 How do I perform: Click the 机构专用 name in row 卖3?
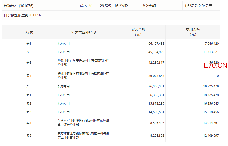64,112
